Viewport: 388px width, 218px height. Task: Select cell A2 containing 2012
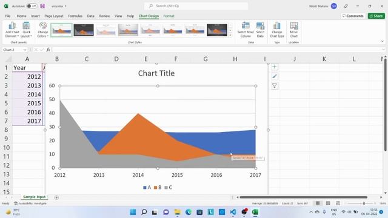[x=27, y=77]
